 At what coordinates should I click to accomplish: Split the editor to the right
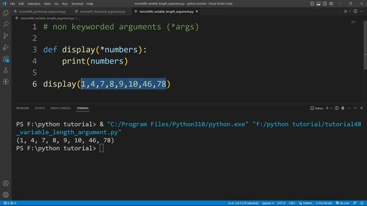click(x=356, y=11)
